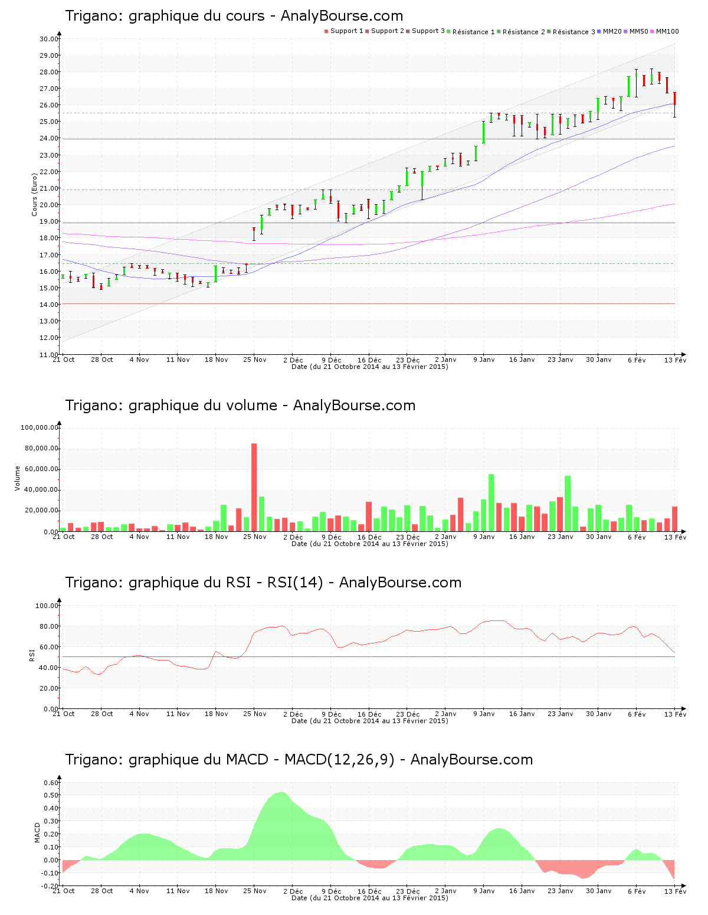
Task: Click the 24.00 price axis value
Action: [49, 139]
